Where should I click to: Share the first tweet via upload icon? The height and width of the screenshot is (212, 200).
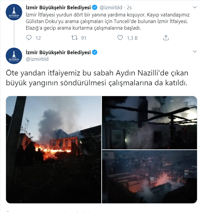coord(166,38)
